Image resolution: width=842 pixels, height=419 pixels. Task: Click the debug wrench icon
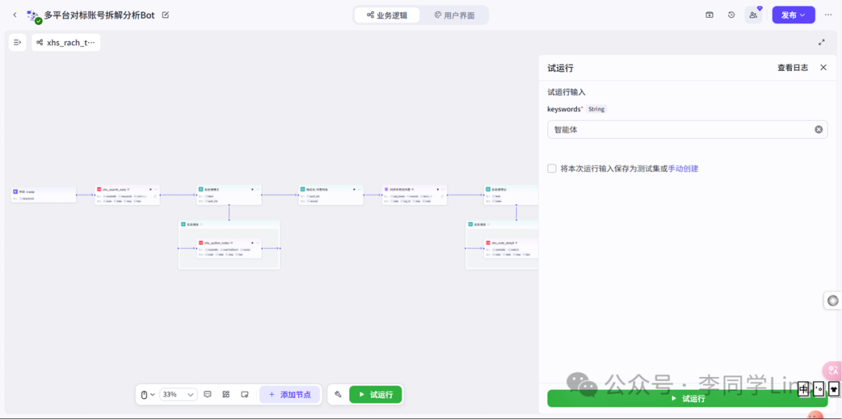338,394
